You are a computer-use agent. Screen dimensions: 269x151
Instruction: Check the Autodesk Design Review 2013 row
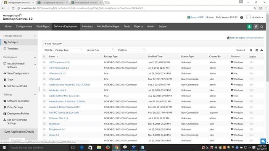tap(44, 107)
